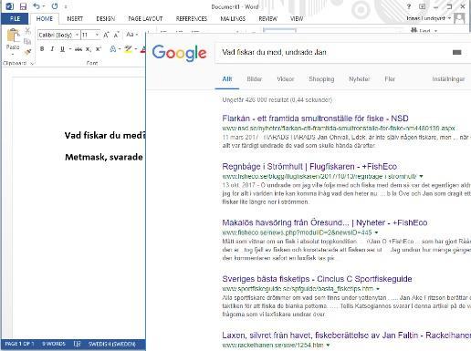Select the HOME ribbon tab

(x=45, y=19)
